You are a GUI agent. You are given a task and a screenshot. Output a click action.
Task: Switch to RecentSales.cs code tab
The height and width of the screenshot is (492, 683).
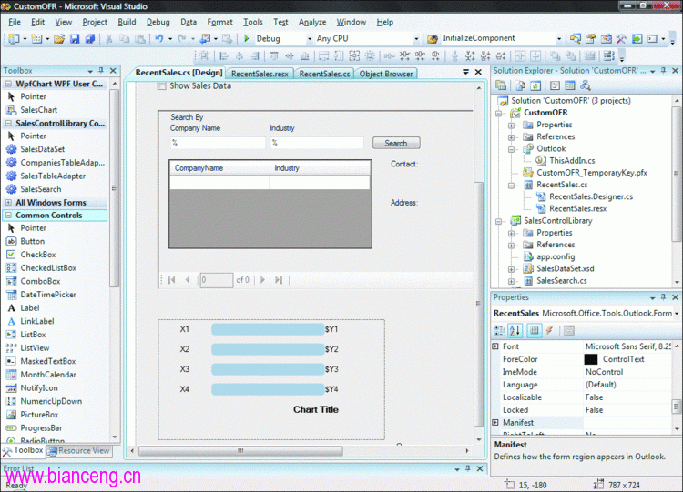(324, 74)
